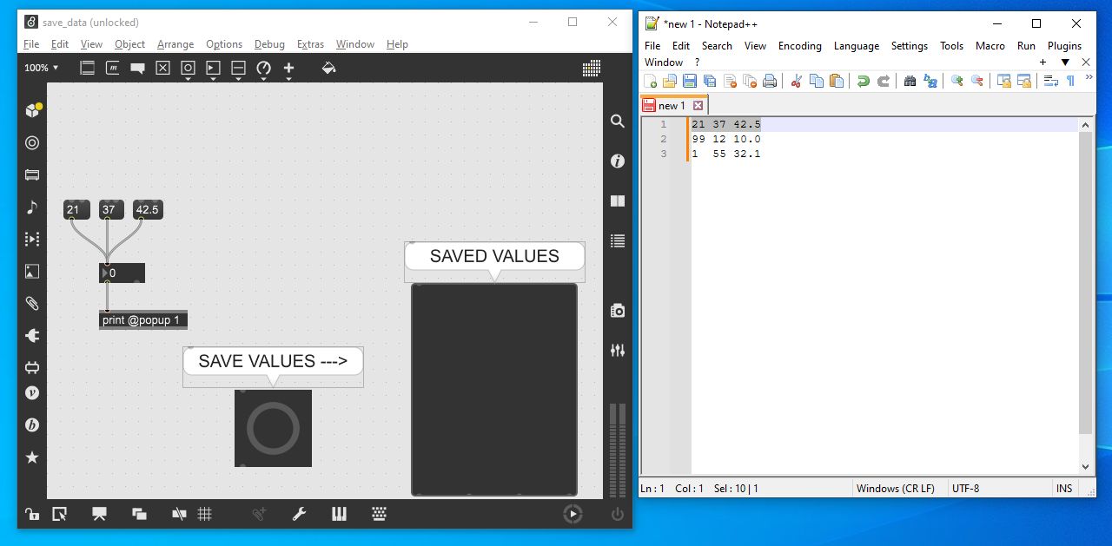Add a message box from Max's top toolbar

pos(112,68)
